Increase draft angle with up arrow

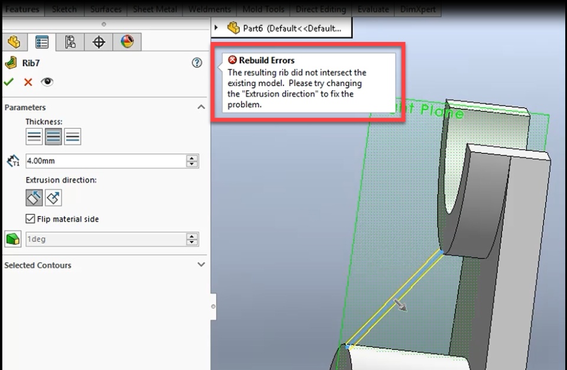coord(192,236)
